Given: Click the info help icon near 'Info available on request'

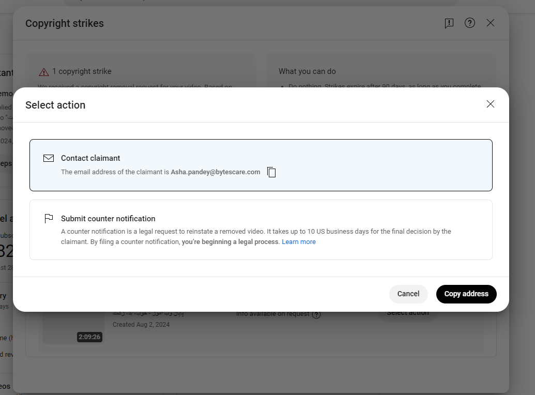Looking at the screenshot, I should click(316, 314).
